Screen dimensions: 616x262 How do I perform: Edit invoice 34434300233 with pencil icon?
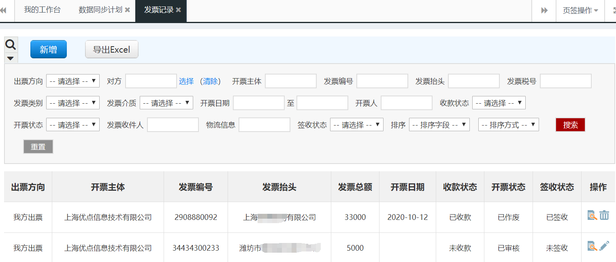[x=604, y=246]
